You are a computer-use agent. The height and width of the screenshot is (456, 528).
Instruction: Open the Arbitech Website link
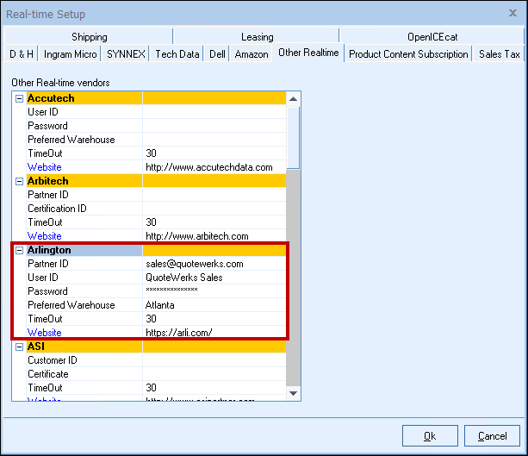(45, 236)
